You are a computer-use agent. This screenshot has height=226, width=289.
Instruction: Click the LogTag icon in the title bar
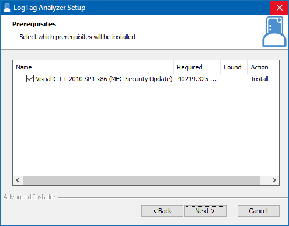tap(7, 8)
